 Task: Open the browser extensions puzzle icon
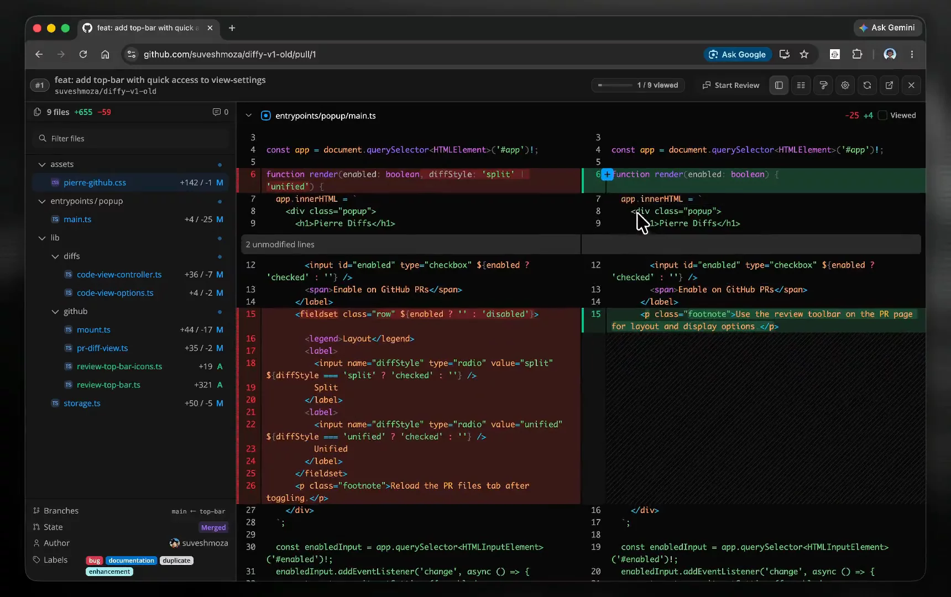click(x=857, y=54)
